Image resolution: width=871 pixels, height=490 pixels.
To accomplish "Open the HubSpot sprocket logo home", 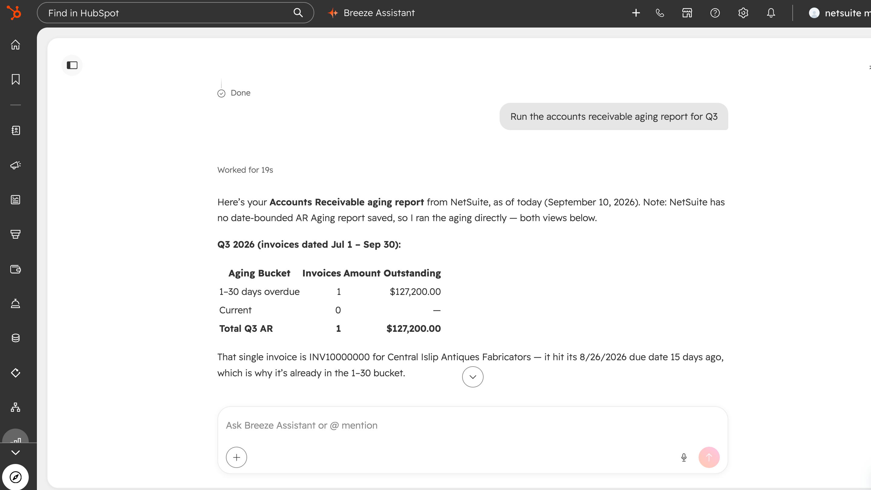I will (14, 13).
